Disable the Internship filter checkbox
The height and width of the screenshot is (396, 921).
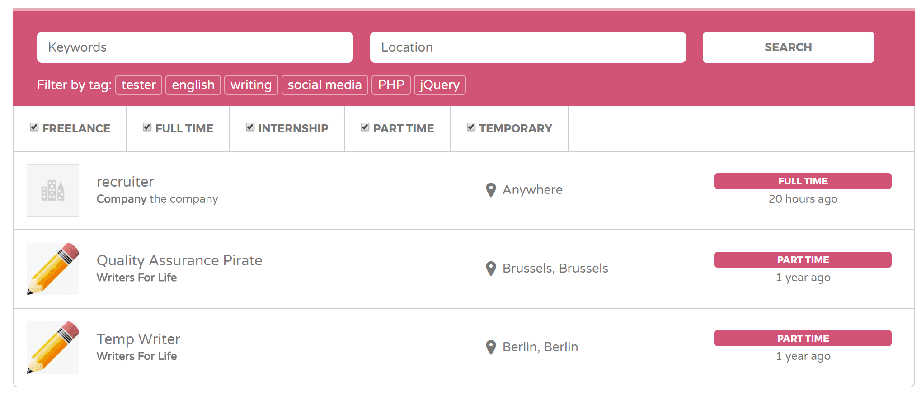pyautogui.click(x=250, y=127)
